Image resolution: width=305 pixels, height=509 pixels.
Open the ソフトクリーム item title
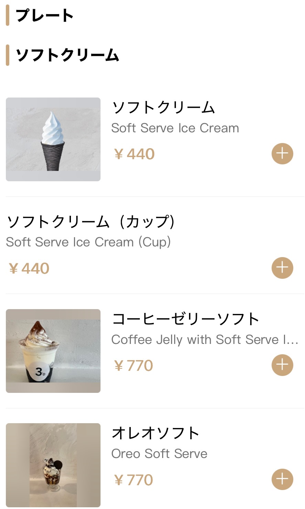point(164,108)
